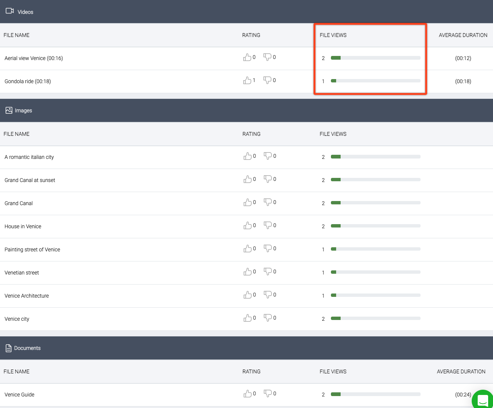The width and height of the screenshot is (493, 408).
Task: Click thumbs down for Aerial view Venice
Action: coord(267,57)
